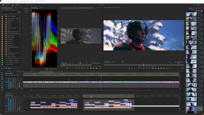Choose the Hand tool in the tools panel
Screen dimensions: 204x115
pos(2,87)
